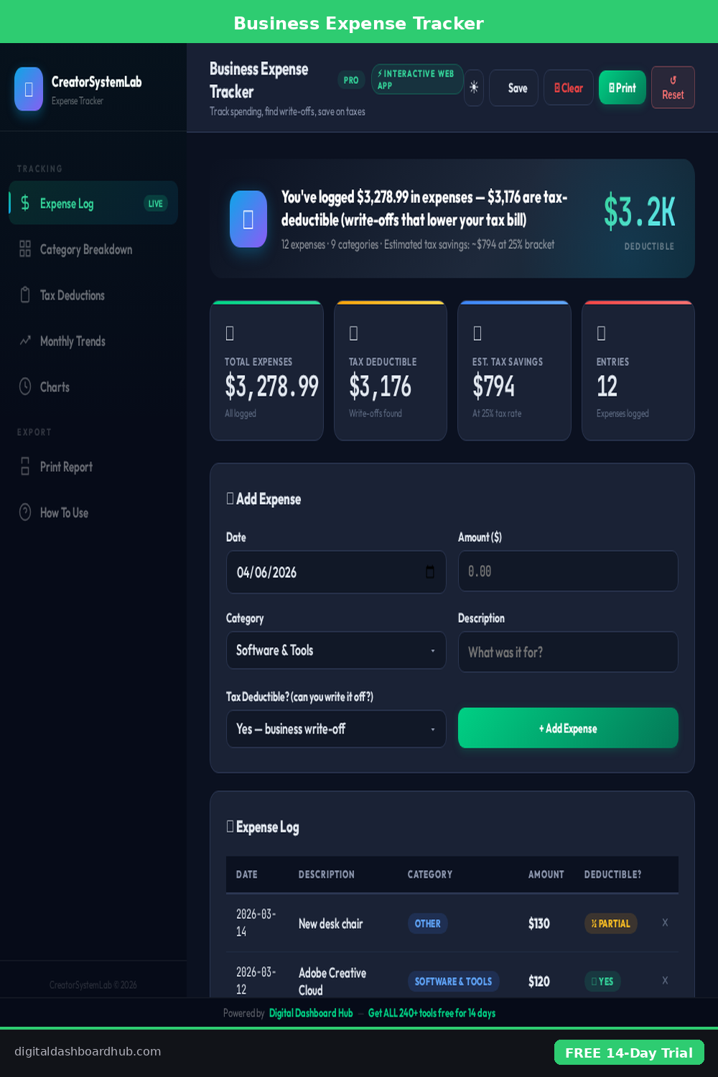Click the Print button in header
This screenshot has height=1077, width=718.
[x=622, y=88]
